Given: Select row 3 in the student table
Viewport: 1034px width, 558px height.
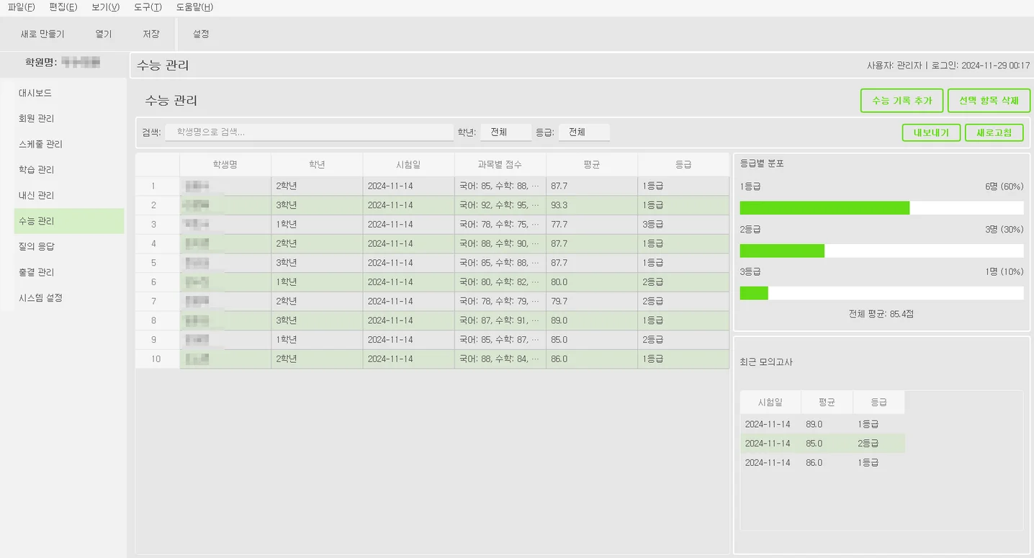Looking at the screenshot, I should coord(432,225).
